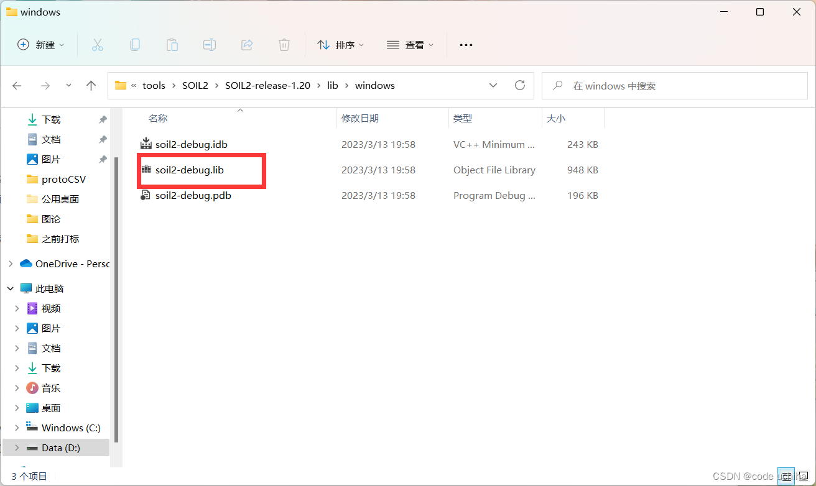This screenshot has height=486, width=816.
Task: Expand OneDrive node in sidebar
Action: tap(10, 264)
